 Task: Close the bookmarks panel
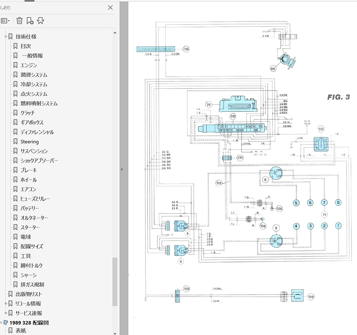coord(110,8)
